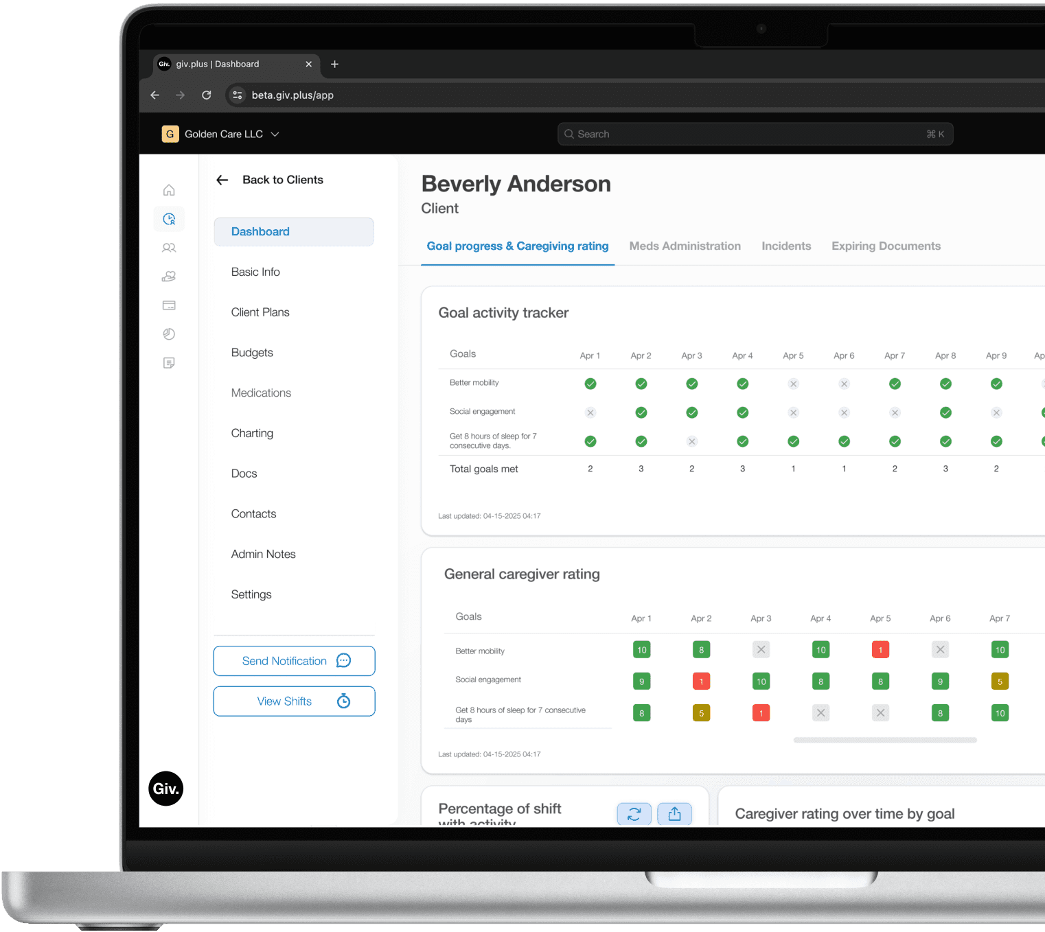Toggle Better mobility check for Apr 1
The width and height of the screenshot is (1045, 932).
point(590,384)
